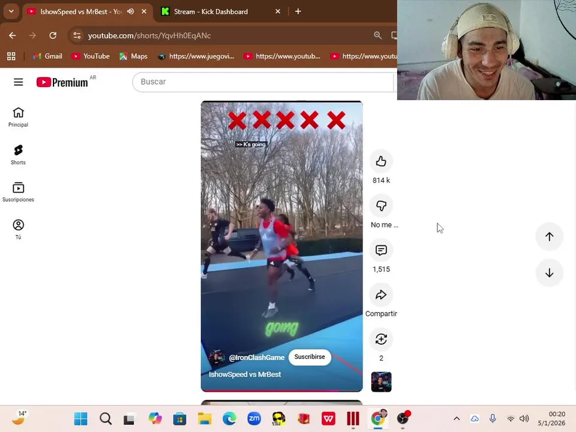Open Microsoft Edge from taskbar

[x=229, y=418]
